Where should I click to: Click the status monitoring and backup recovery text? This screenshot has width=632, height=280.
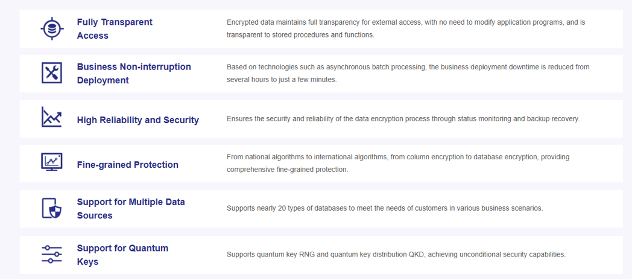click(x=403, y=119)
